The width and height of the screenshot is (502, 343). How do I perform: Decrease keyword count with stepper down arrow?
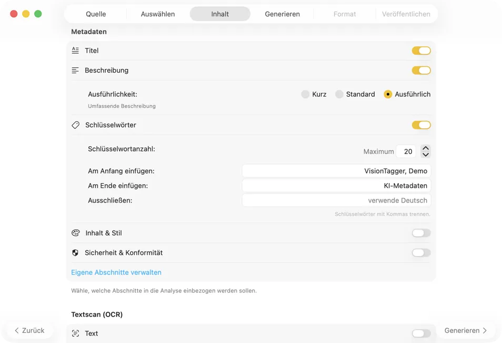pyautogui.click(x=426, y=155)
